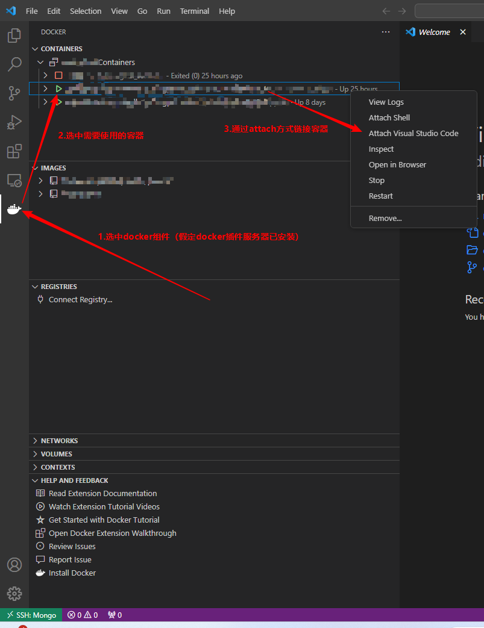484x628 pixels.
Task: Open the Run menu
Action: point(163,11)
